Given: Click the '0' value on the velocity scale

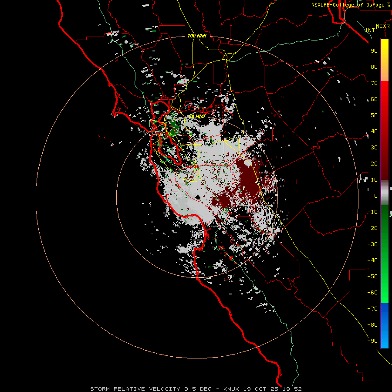Looking at the screenshot, I should pyautogui.click(x=376, y=196).
